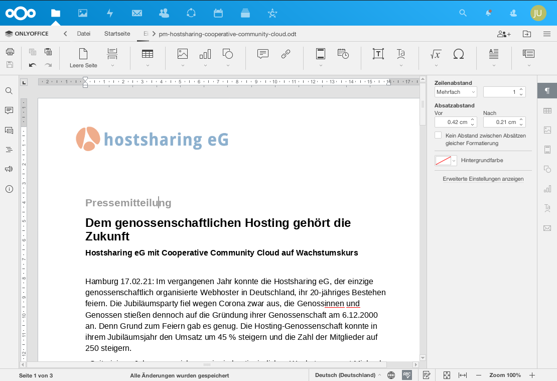Expand insert chart dropdown arrow
This screenshot has height=381, width=557.
tap(205, 65)
